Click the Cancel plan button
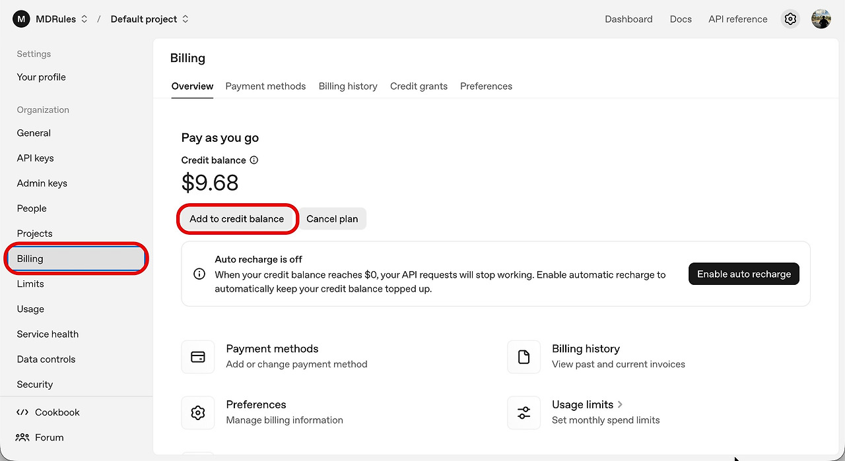Screen dimensions: 845x461 332,219
